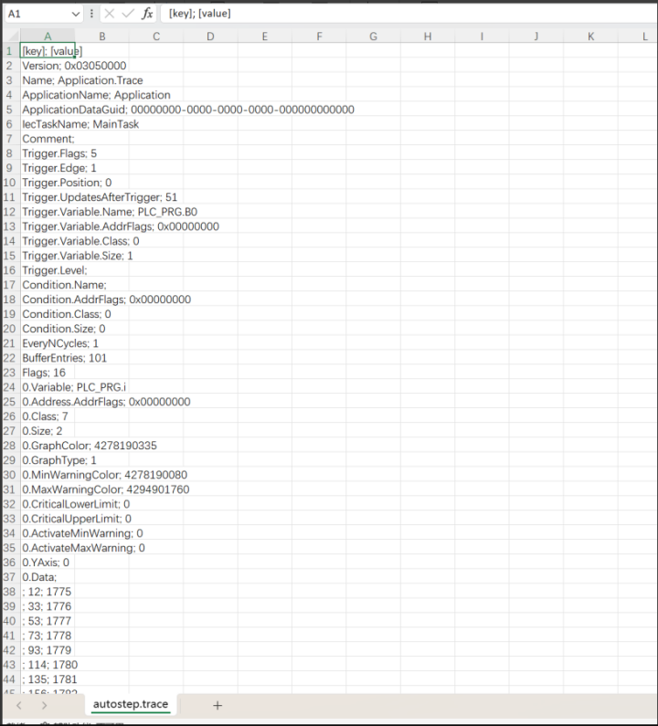Screen dimensions: 658x726
Task: Click the three-dot handle beside Name Box
Action: pyautogui.click(x=92, y=14)
